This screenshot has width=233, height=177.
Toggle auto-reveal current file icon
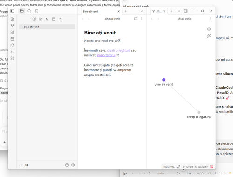click(54, 19)
